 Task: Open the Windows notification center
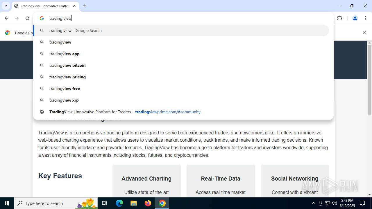click(x=362, y=203)
